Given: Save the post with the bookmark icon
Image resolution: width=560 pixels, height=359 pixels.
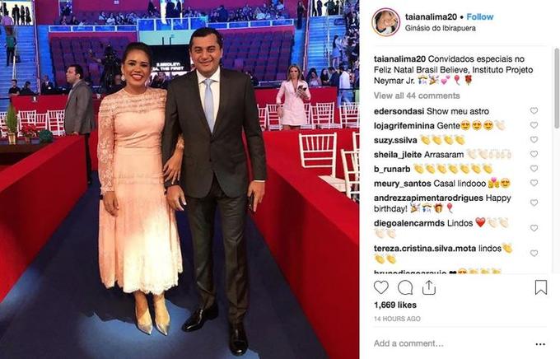Looking at the screenshot, I should click(541, 287).
